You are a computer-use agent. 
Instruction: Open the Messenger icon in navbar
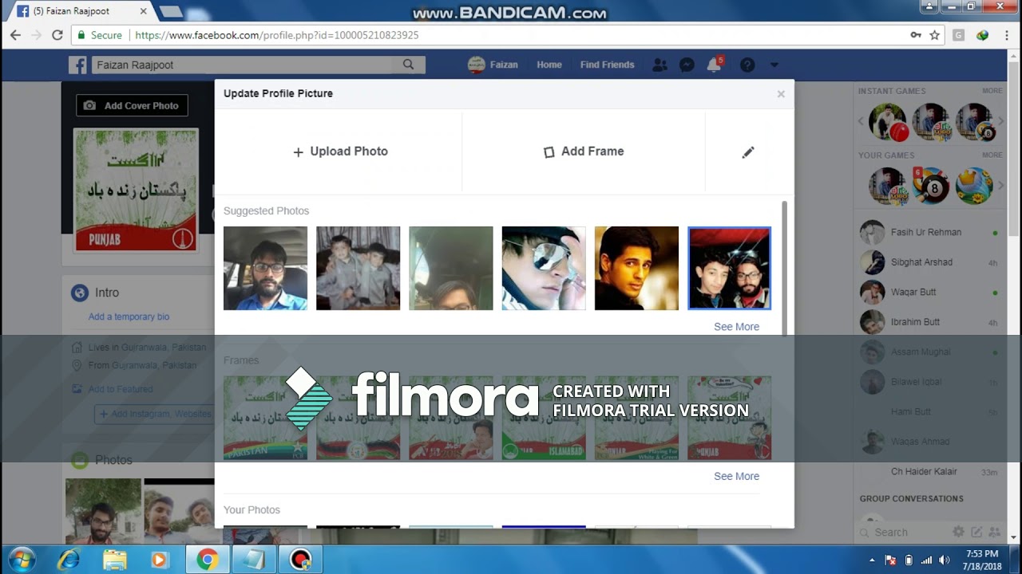(x=687, y=65)
